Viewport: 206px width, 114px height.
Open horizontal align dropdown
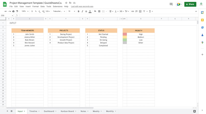click(x=111, y=11)
